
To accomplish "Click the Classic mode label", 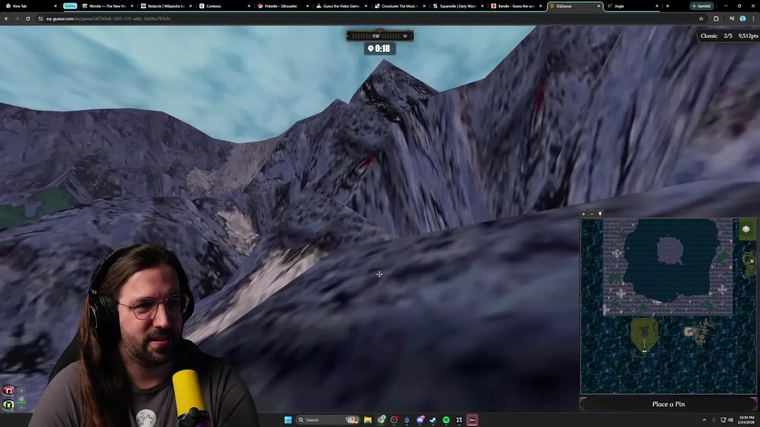I will 709,36.
